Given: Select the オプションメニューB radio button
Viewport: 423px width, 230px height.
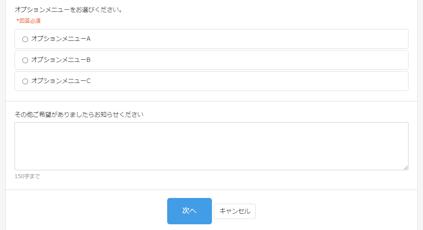Looking at the screenshot, I should click(x=25, y=60).
